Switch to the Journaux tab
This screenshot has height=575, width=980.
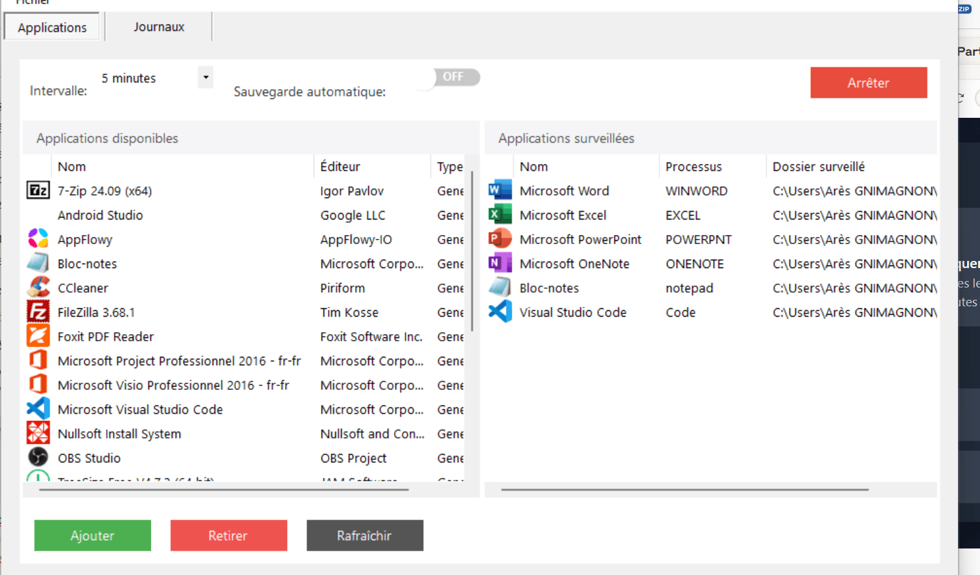(159, 27)
